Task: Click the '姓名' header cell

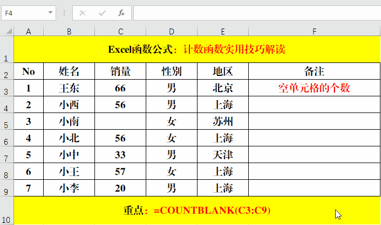Action: tap(69, 71)
